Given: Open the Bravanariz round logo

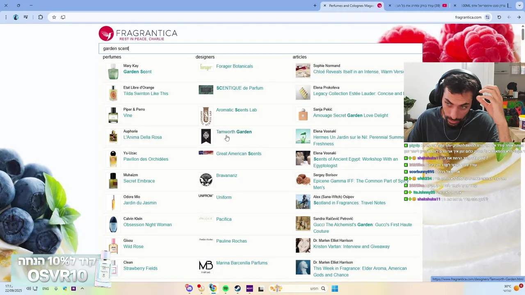Looking at the screenshot, I should 206,179.
